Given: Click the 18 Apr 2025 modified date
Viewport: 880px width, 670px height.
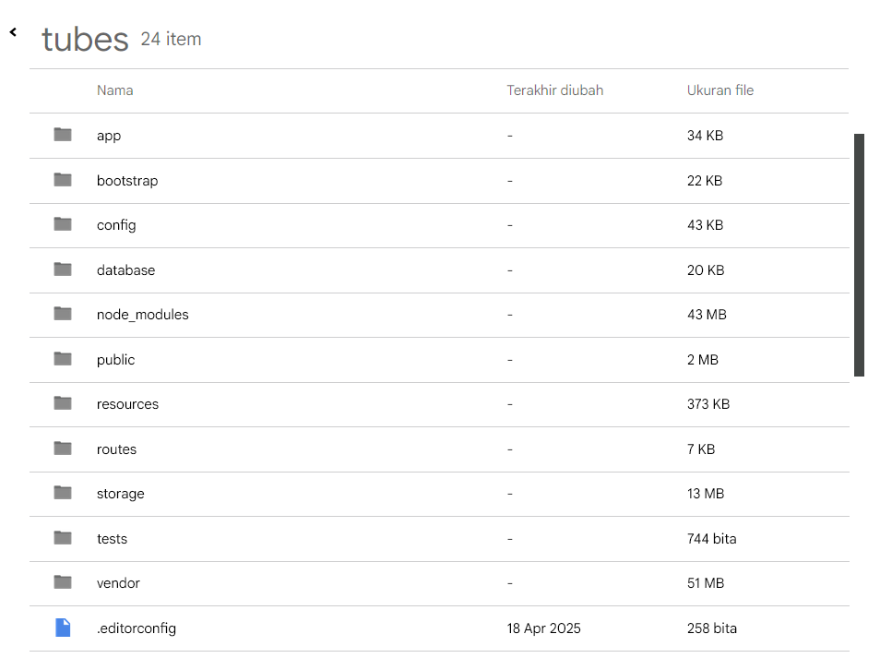Looking at the screenshot, I should click(x=543, y=628).
